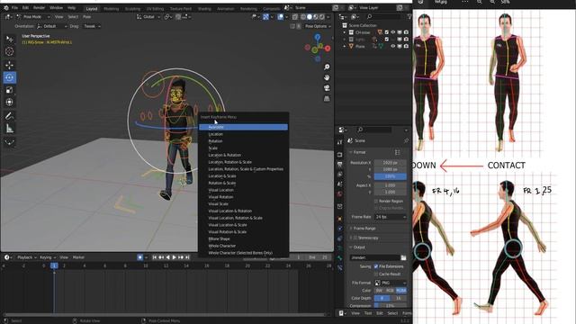Click Resolution X value field
This screenshot has height=324, width=576.
coord(390,162)
